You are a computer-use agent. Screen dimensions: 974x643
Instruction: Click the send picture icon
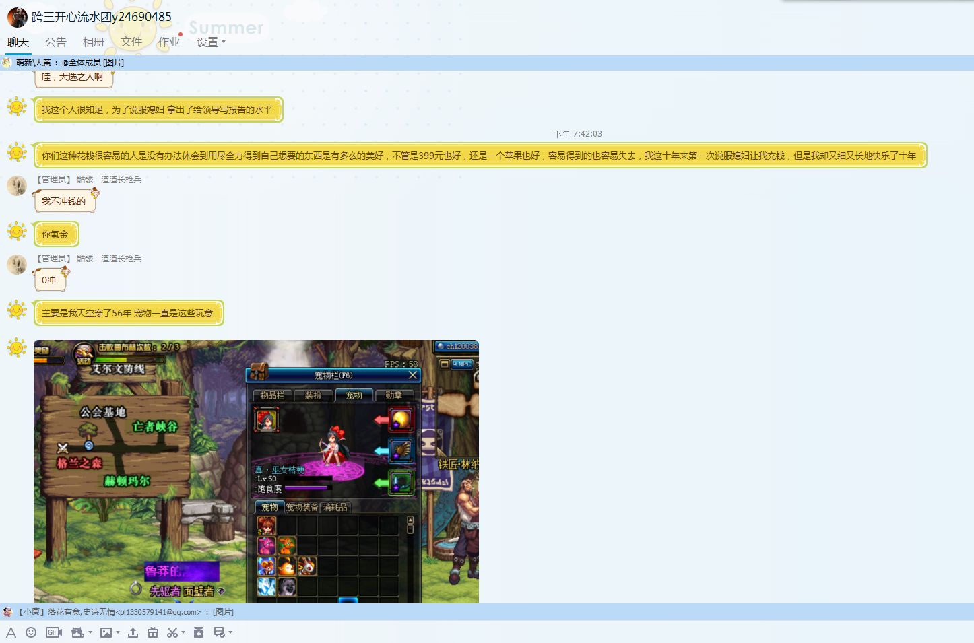(106, 632)
